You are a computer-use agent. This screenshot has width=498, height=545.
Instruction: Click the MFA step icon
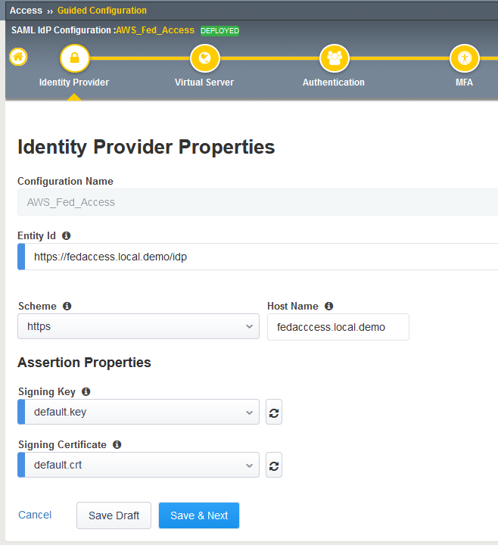pyautogui.click(x=464, y=58)
